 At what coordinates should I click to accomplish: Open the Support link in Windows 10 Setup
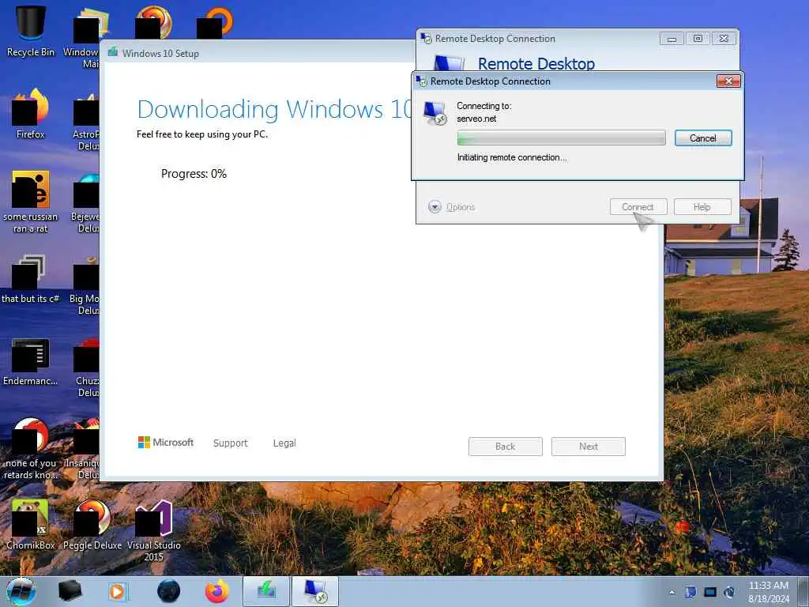point(231,443)
